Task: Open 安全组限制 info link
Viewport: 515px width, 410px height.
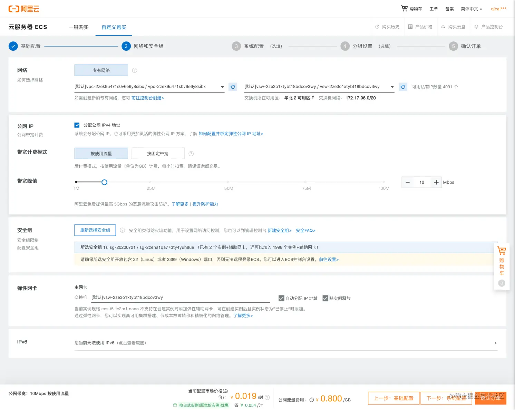Action: click(x=28, y=240)
